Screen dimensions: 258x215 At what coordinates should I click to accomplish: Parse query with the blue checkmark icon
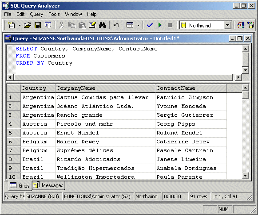coord(149,25)
